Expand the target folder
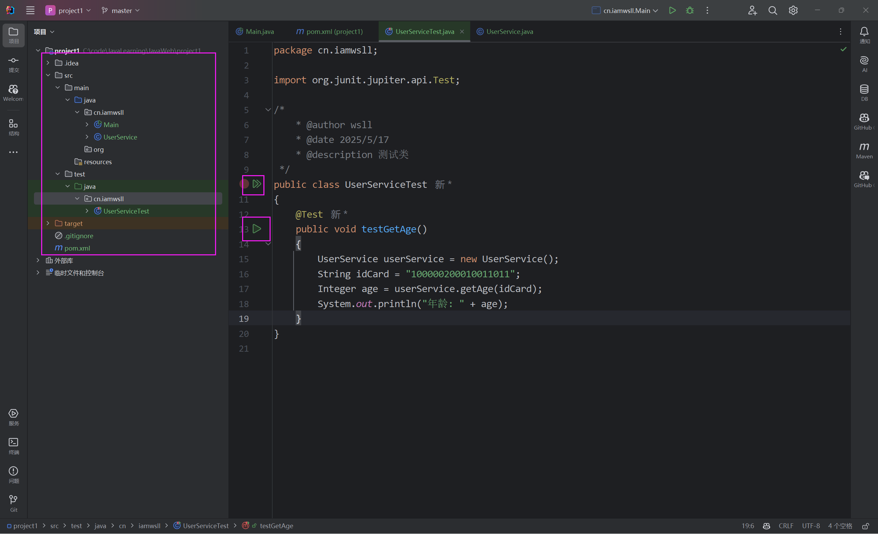The height and width of the screenshot is (534, 878). click(48, 223)
